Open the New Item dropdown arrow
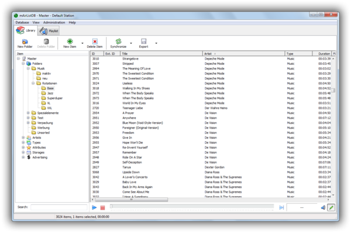351x233 pixels. click(x=82, y=43)
